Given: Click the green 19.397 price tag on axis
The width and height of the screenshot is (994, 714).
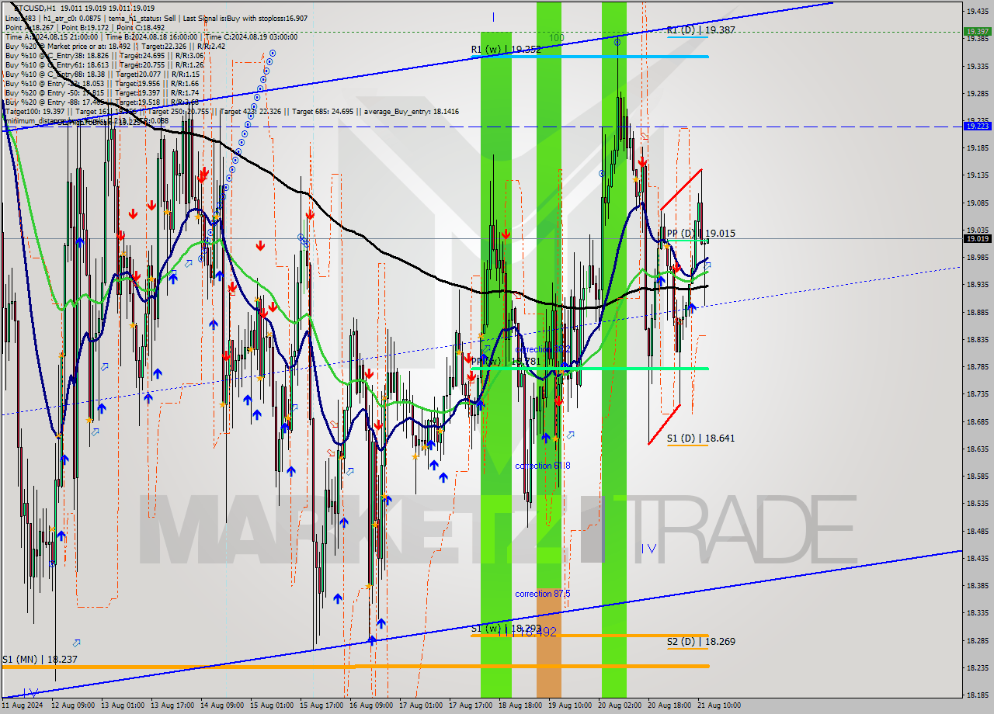Looking at the screenshot, I should [976, 32].
